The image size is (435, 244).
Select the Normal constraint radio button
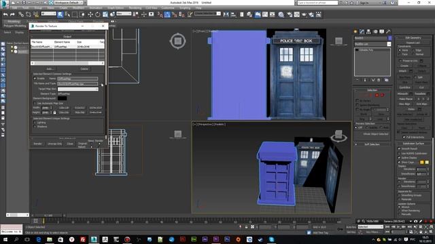413,54
